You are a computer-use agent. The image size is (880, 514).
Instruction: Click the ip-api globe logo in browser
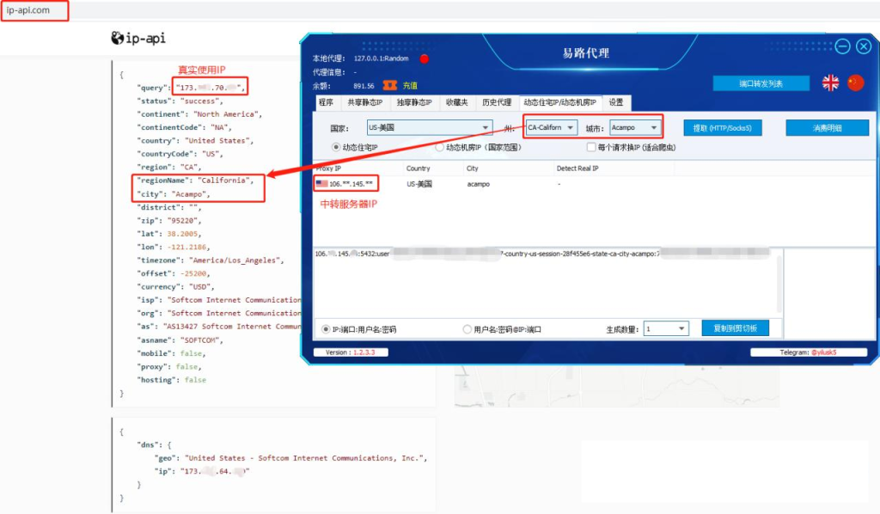(x=117, y=38)
